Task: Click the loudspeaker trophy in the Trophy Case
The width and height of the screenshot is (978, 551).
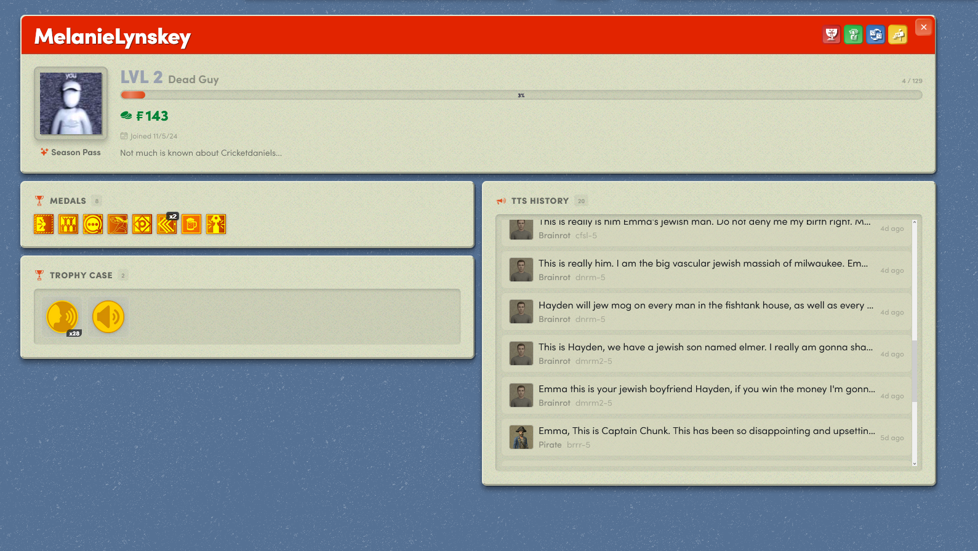Action: pyautogui.click(x=108, y=317)
